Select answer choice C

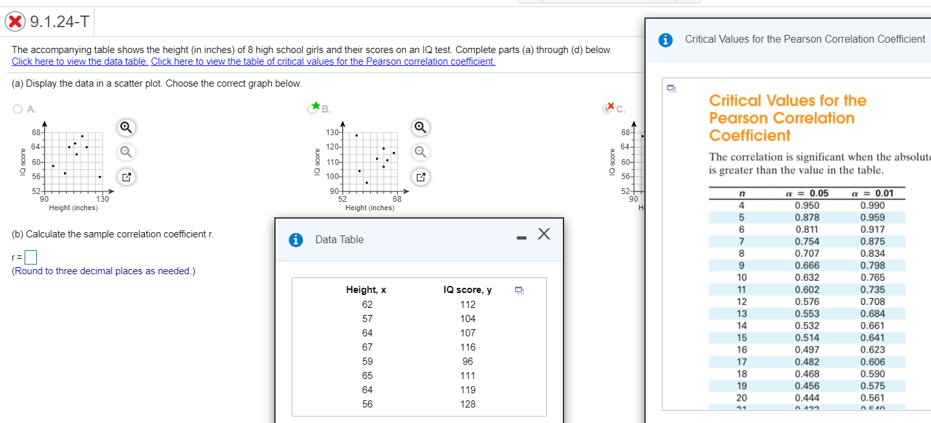pyautogui.click(x=606, y=108)
